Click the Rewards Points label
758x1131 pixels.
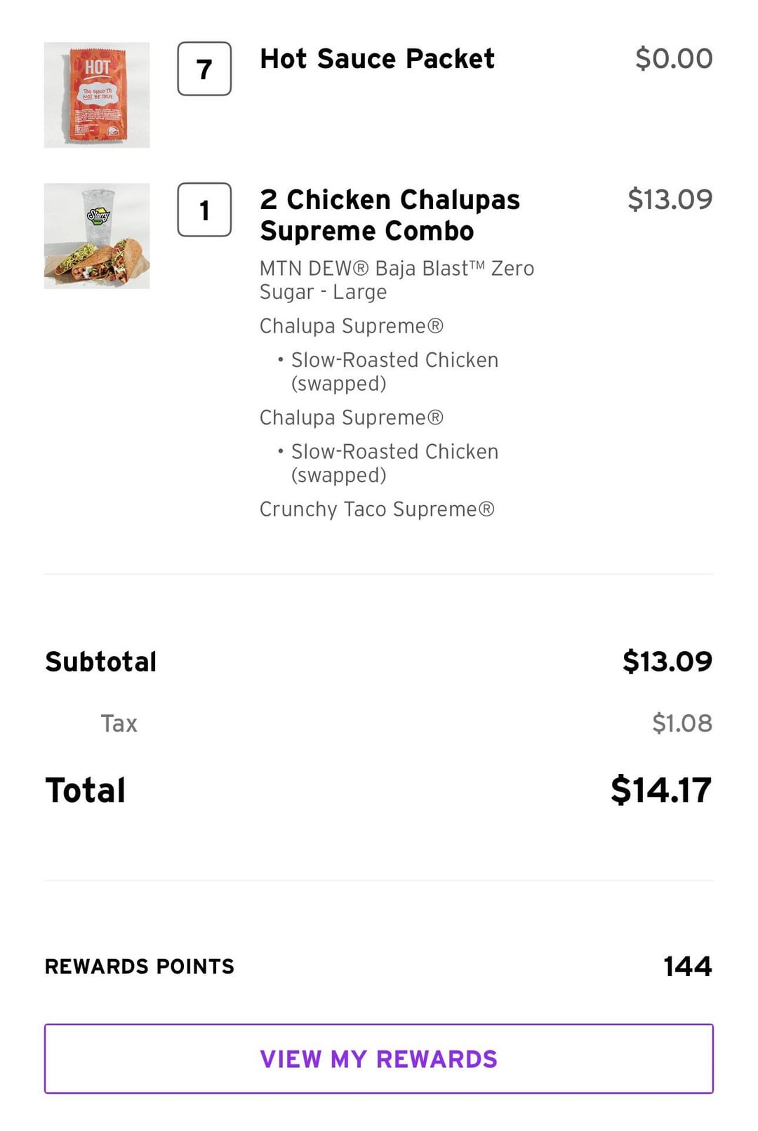click(140, 966)
